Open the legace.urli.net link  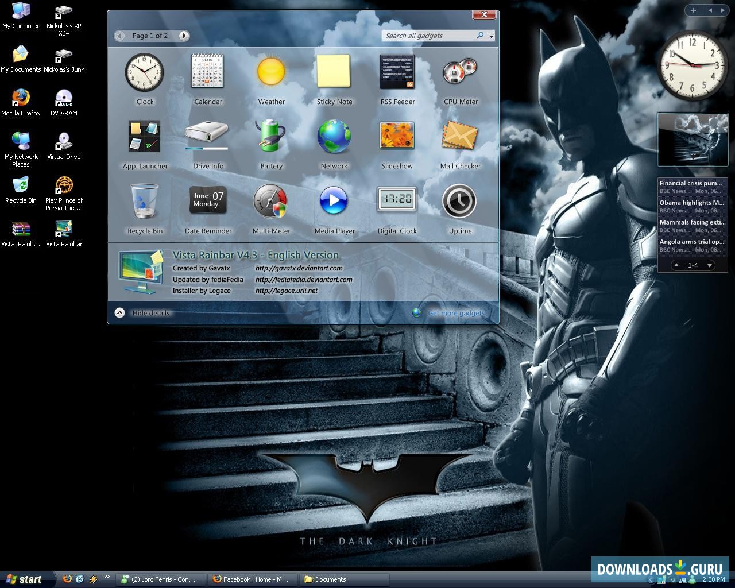[287, 291]
